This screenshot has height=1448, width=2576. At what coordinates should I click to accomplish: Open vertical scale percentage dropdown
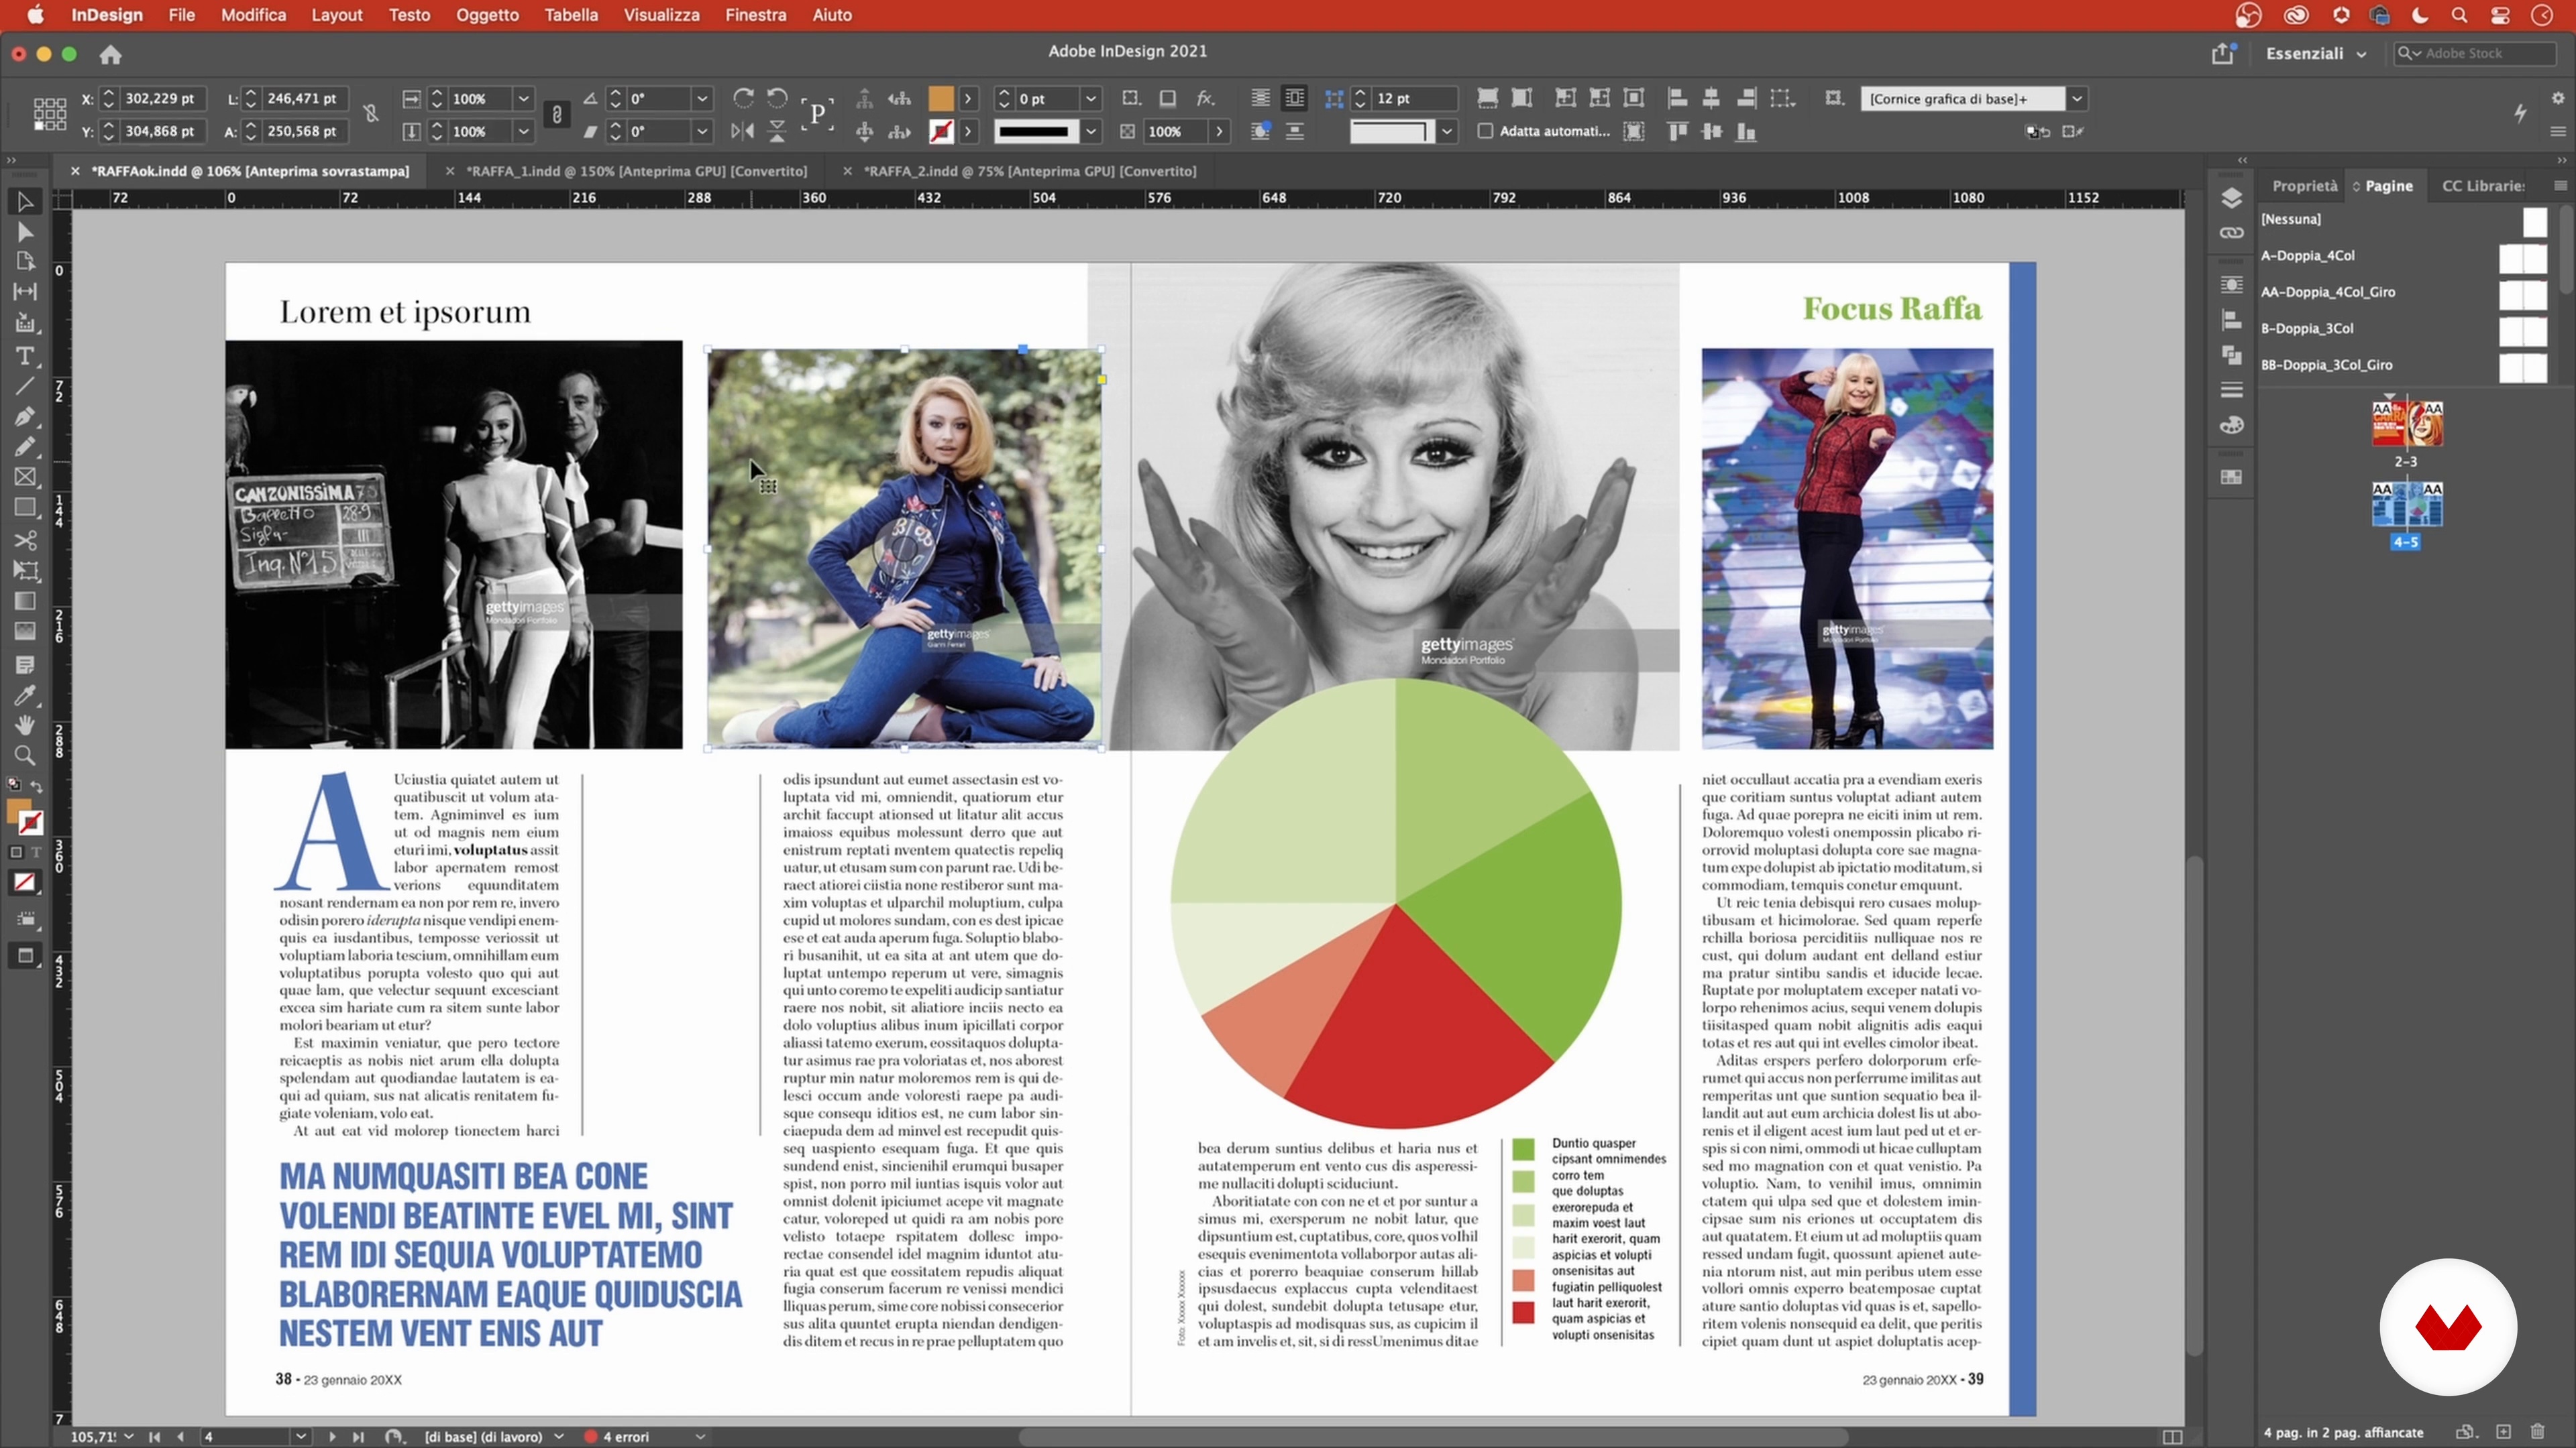[x=523, y=132]
